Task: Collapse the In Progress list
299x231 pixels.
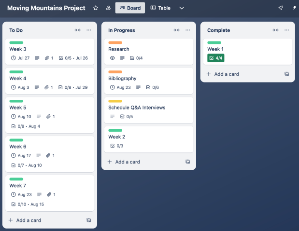Action: pyautogui.click(x=176, y=30)
